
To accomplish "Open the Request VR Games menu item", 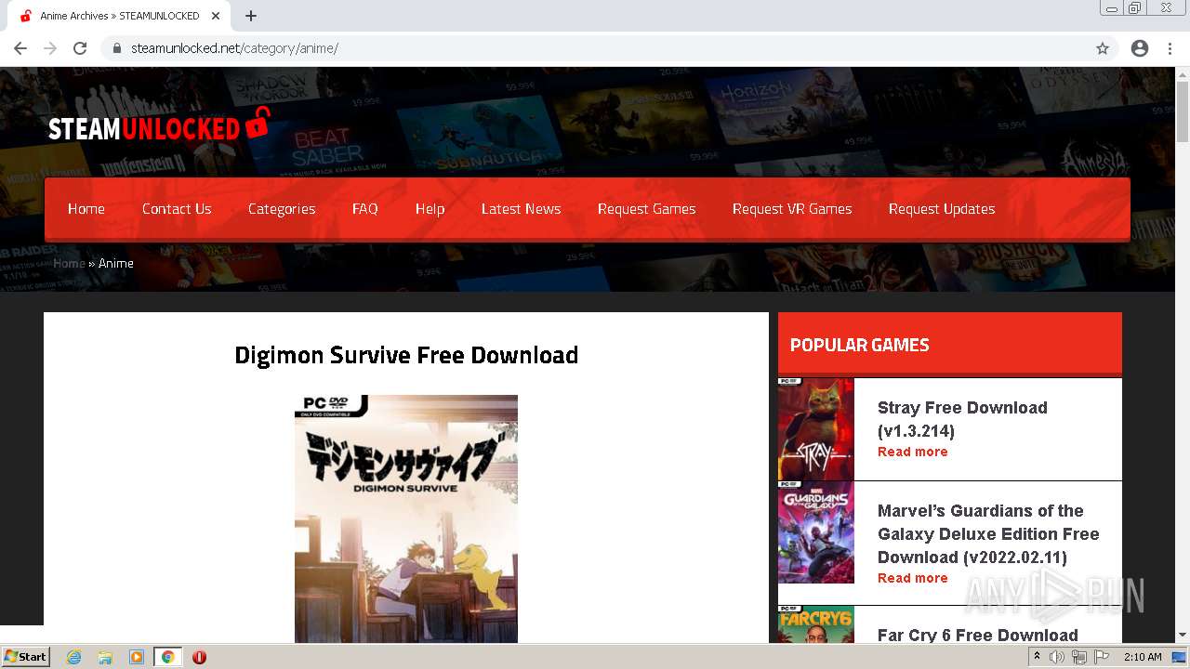I will tap(792, 209).
